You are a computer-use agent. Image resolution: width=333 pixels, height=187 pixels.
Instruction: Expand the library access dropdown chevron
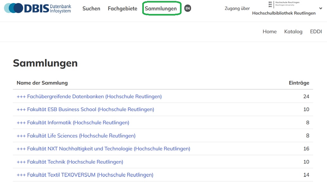[x=321, y=9]
